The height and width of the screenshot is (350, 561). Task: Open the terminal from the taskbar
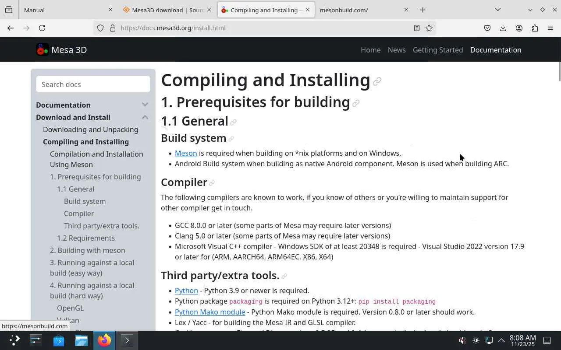click(x=127, y=340)
